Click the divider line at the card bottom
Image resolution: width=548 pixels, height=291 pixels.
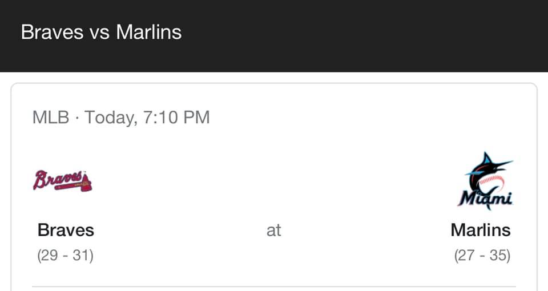[274, 287]
